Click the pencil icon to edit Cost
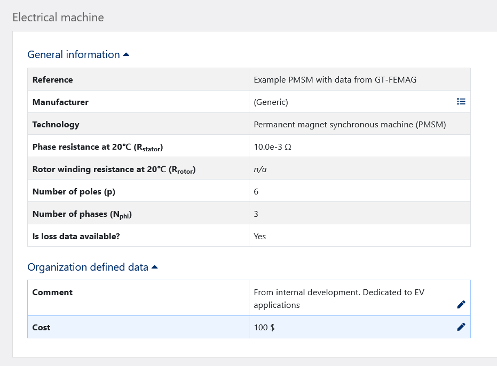The width and height of the screenshot is (497, 366). (x=461, y=327)
